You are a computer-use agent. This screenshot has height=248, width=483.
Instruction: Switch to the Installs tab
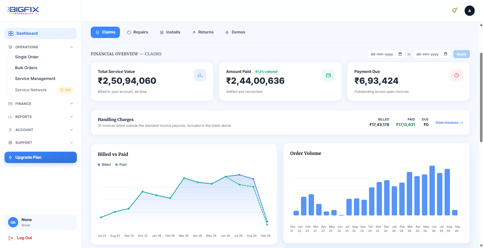click(170, 32)
